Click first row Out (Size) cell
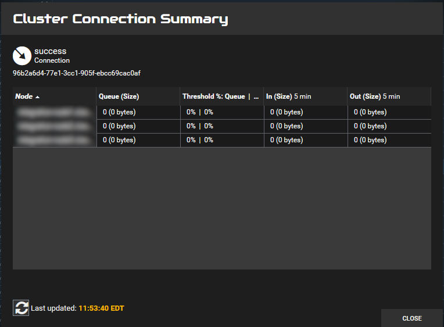 point(389,113)
